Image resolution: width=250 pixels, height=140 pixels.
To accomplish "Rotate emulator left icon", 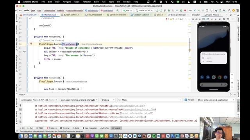I will [x=204, y=19].
